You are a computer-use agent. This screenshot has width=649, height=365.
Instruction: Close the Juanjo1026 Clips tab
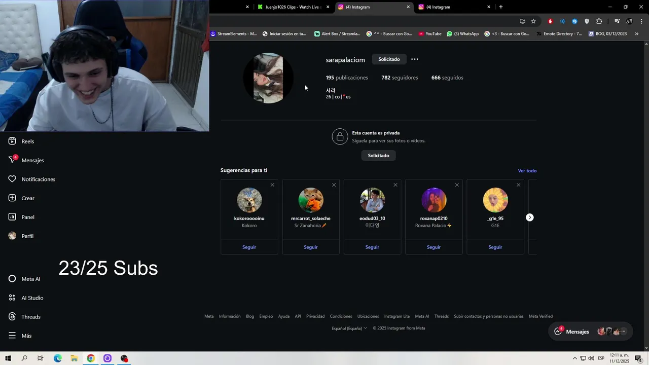328,7
